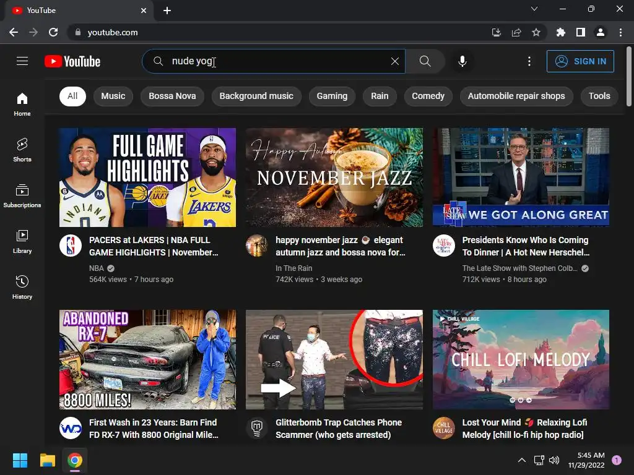The height and width of the screenshot is (475, 634).
Task: Click the install app icon in address bar
Action: 496,32
